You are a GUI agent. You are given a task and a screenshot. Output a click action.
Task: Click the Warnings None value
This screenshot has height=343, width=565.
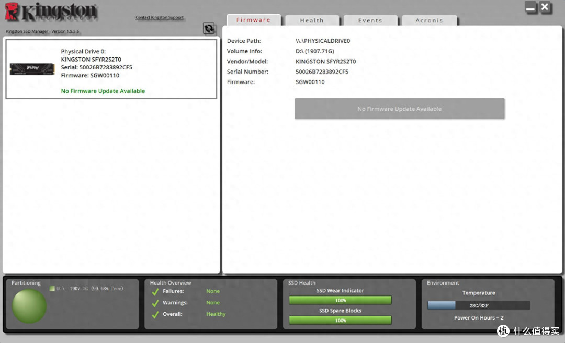213,303
